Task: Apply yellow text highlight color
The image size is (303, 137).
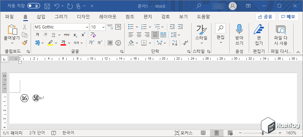Action: [x=50, y=43]
